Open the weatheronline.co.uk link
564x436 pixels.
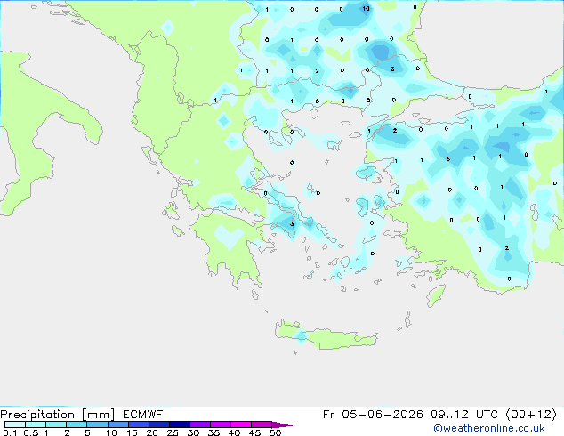click(489, 428)
